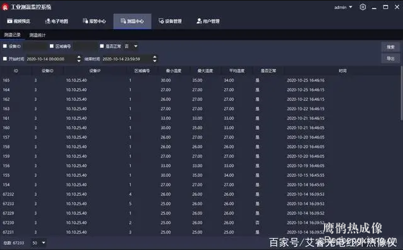This screenshot has width=403, height=250.
Task: Enable the 区域编号 filter checkbox
Action: coord(52,46)
